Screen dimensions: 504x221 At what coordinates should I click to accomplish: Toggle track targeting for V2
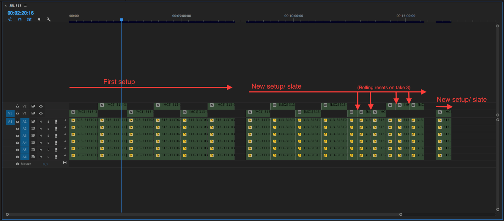pyautogui.click(x=25, y=106)
